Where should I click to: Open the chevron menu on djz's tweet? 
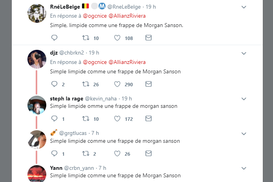[244, 53]
